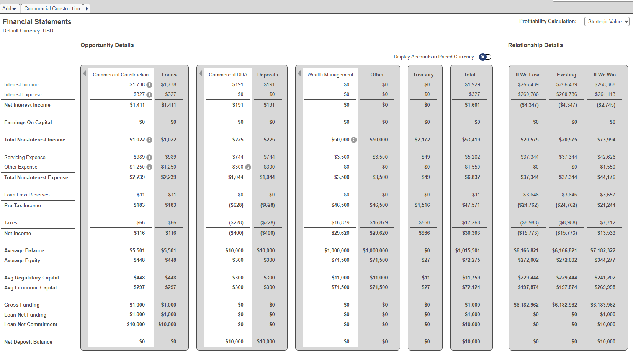
Task: Select the If We Lose column header
Action: [x=528, y=75]
